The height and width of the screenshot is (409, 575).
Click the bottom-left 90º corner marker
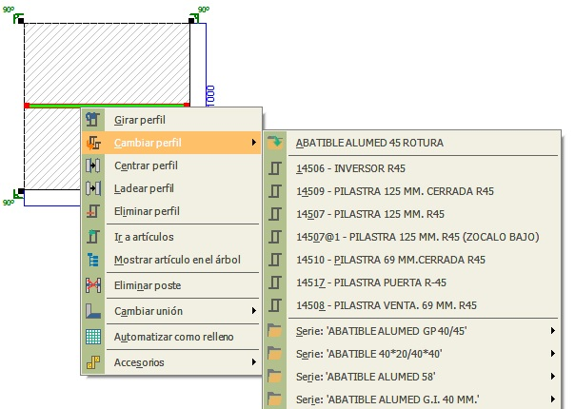pos(12,197)
